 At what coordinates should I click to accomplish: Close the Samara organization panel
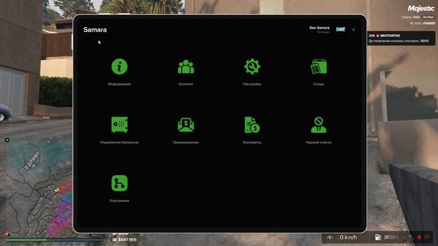353,29
